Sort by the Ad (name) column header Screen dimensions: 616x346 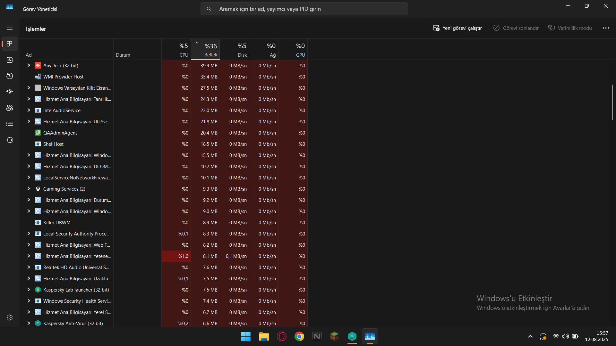(x=66, y=49)
